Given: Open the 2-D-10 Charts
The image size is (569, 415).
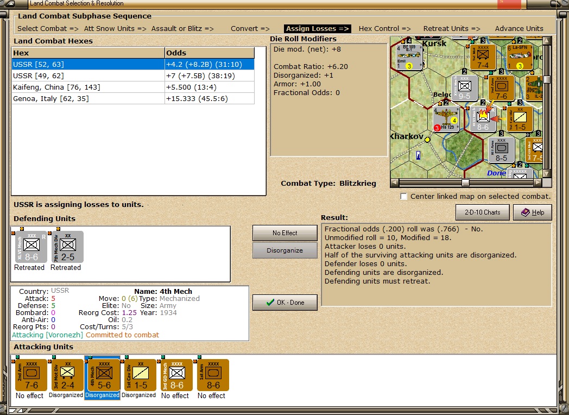Looking at the screenshot, I should pyautogui.click(x=483, y=212).
